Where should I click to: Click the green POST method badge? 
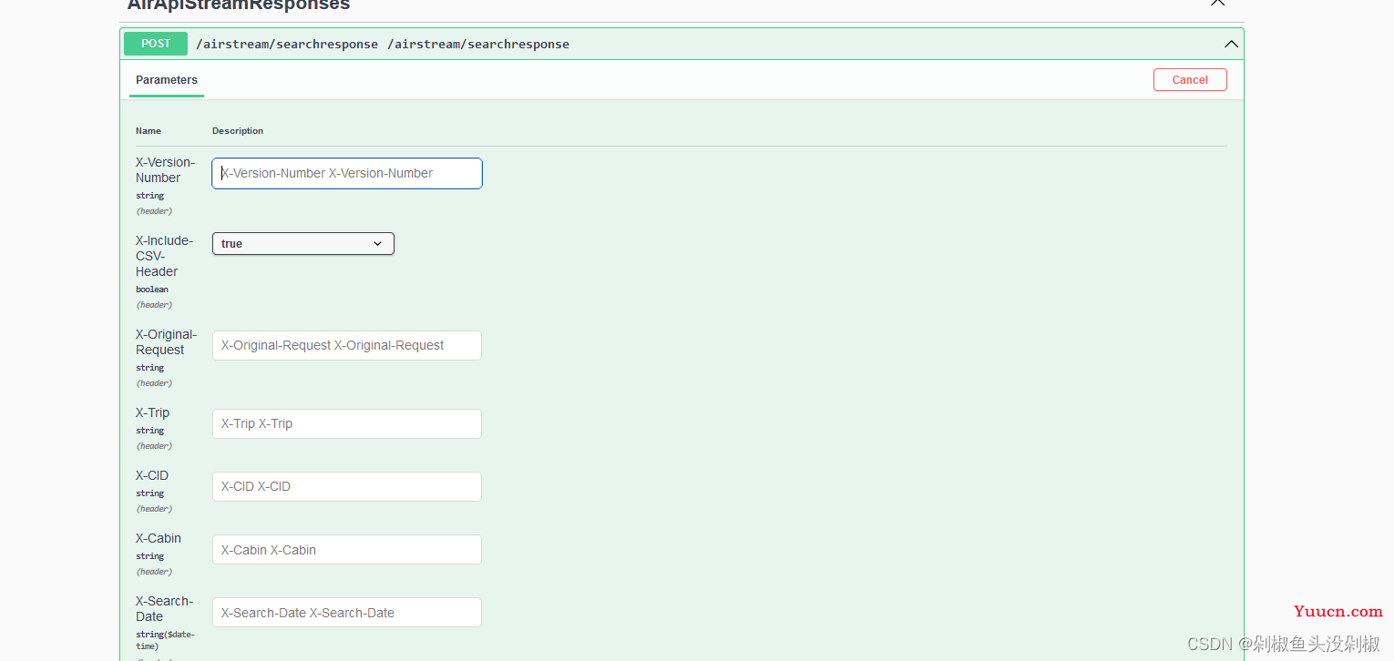(156, 44)
